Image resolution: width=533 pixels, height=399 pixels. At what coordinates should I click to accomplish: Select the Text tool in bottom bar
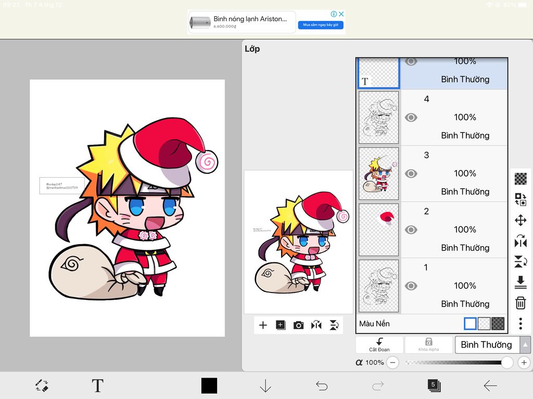(x=97, y=385)
